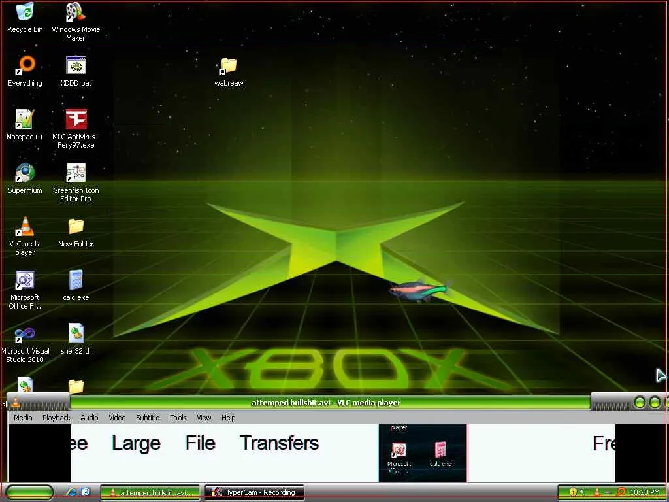669x502 pixels.
Task: Select the shell32.dll file icon
Action: [76, 339]
